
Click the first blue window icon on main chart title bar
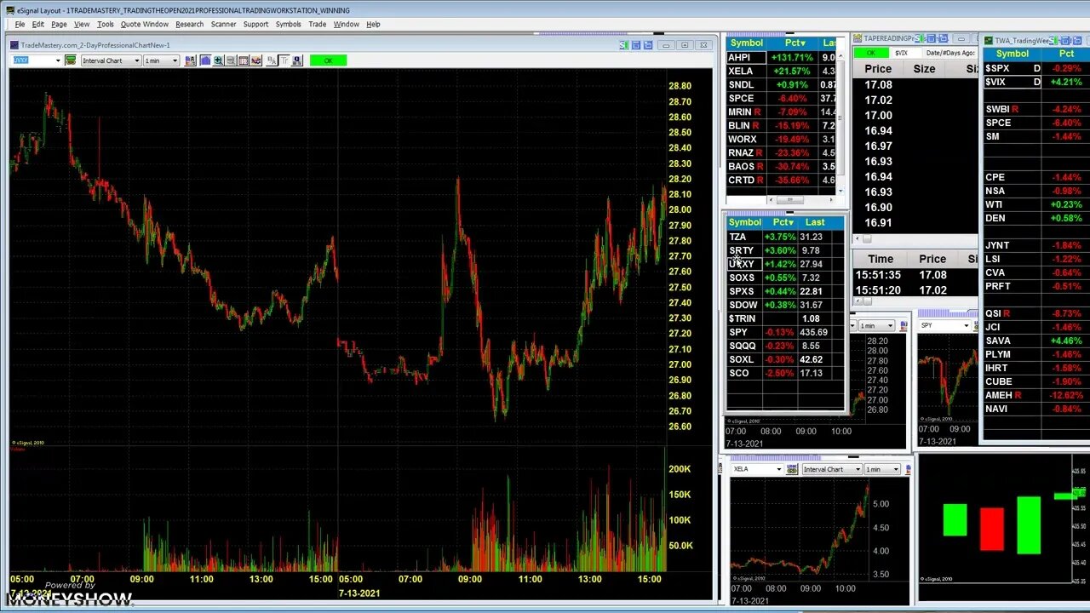click(x=636, y=45)
